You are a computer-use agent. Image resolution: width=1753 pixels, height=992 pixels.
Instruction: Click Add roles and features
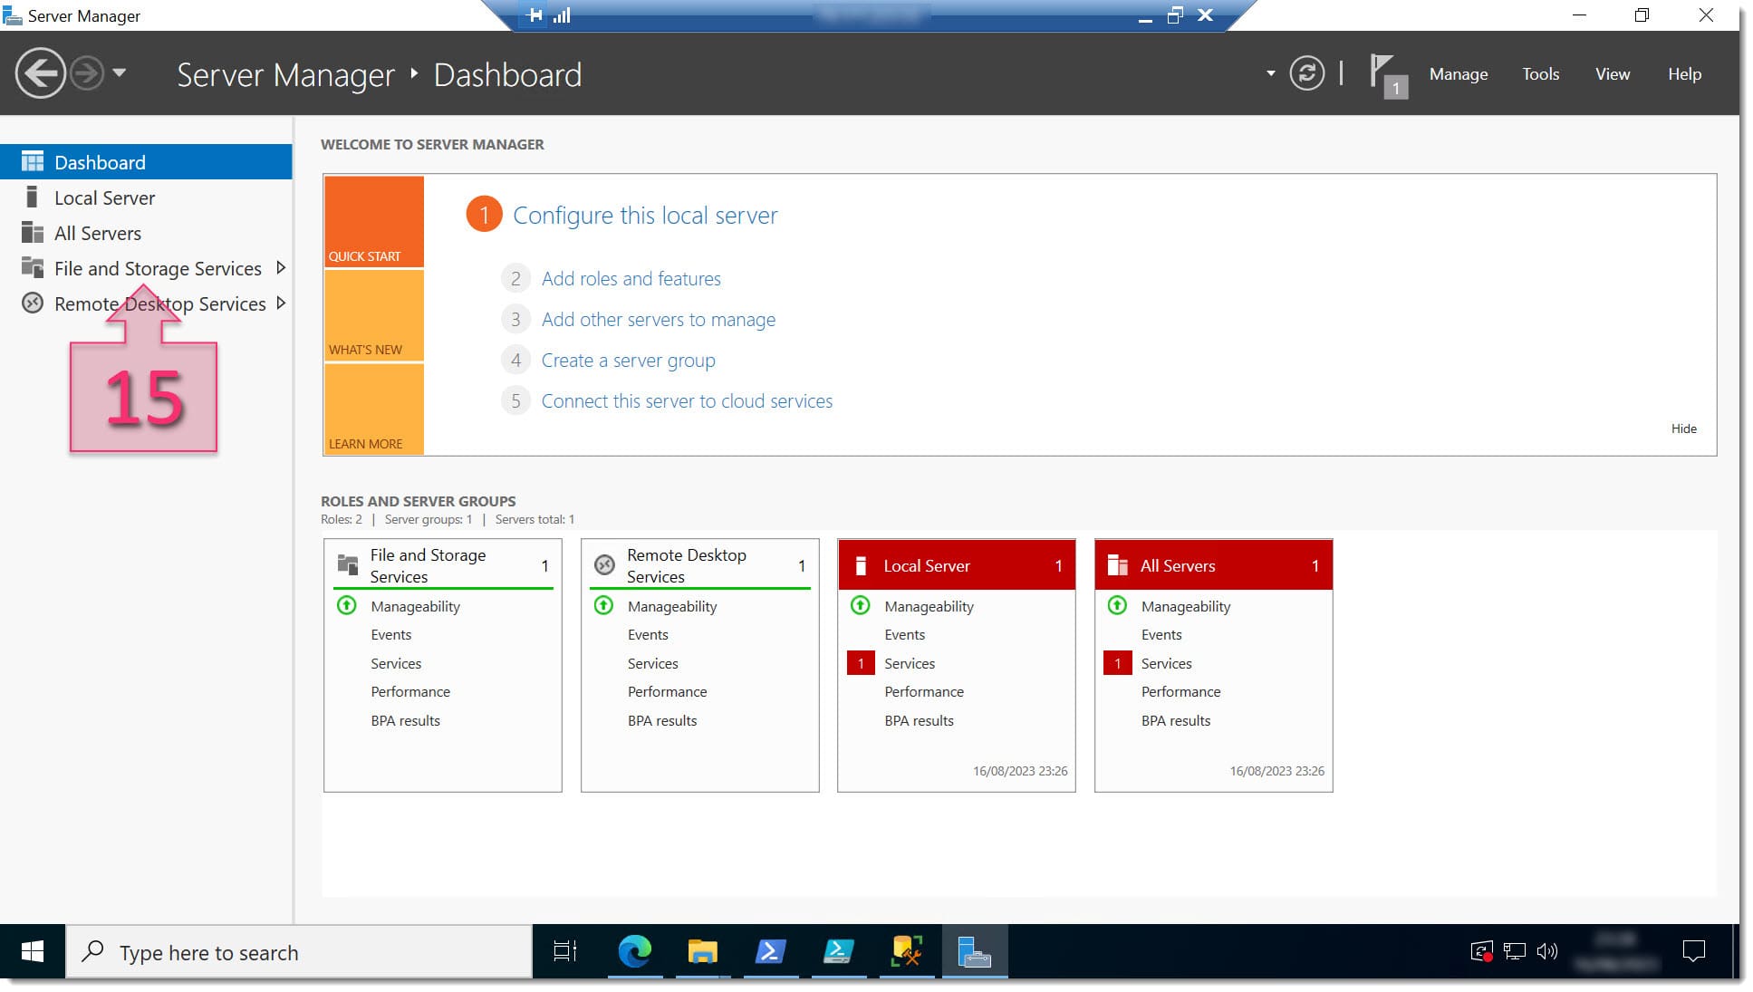coord(631,279)
